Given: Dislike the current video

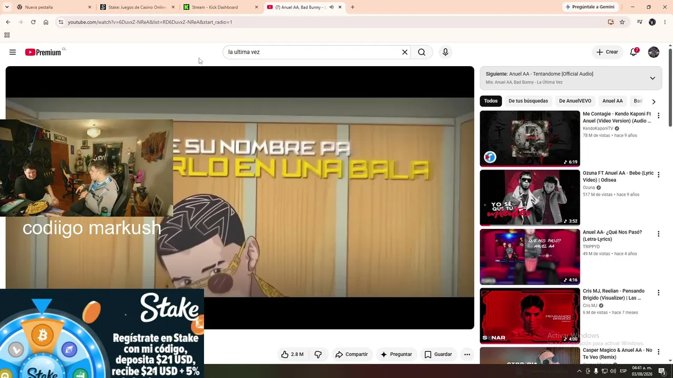Looking at the screenshot, I should tap(318, 354).
